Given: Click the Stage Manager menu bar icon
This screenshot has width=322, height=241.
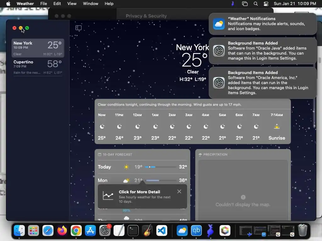Looking at the screenshot, I should tap(245, 3).
